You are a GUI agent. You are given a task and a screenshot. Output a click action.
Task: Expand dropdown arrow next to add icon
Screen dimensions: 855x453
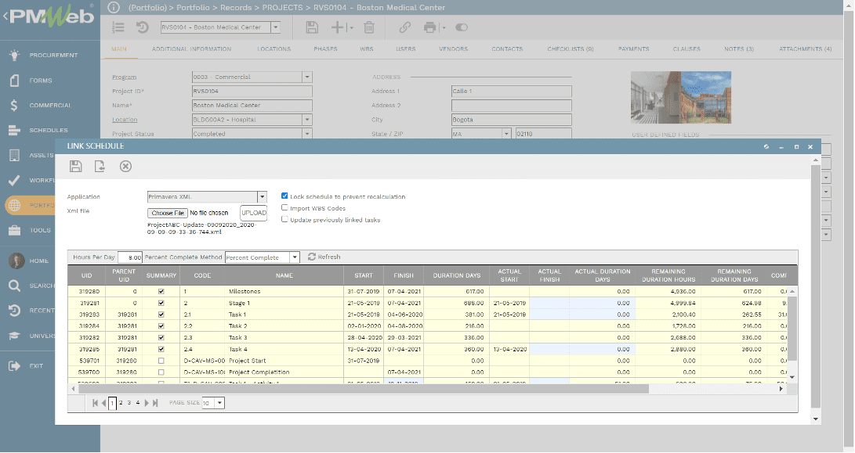coord(351,27)
